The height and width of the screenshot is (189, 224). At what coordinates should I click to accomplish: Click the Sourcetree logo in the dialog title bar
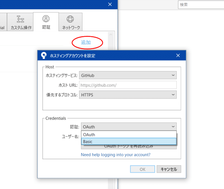tap(44, 56)
